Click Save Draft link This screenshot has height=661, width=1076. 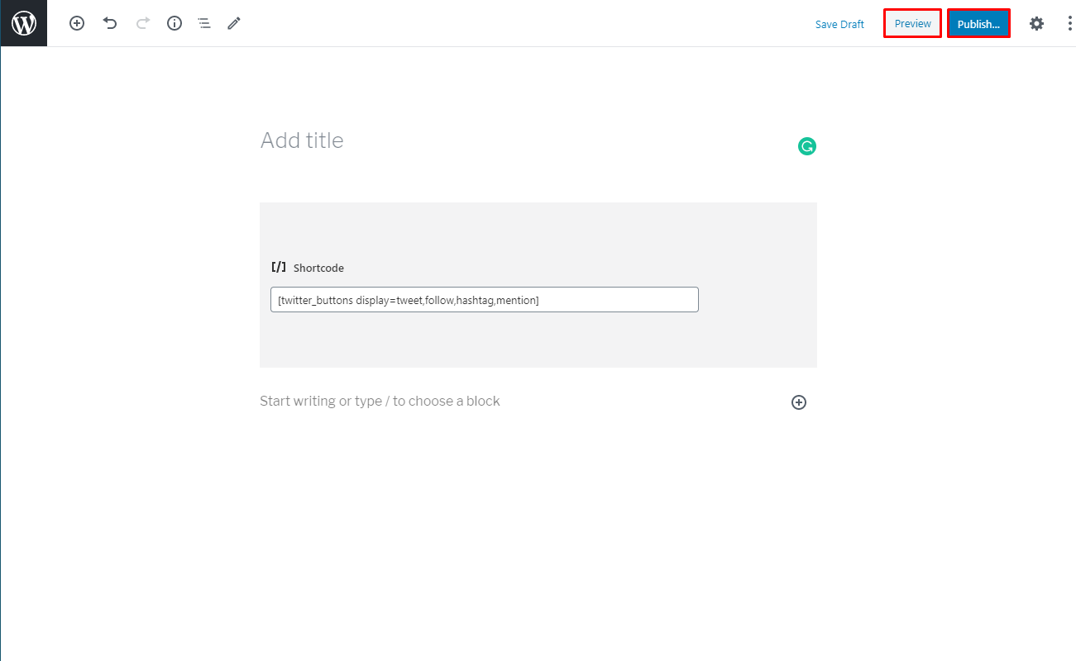839,24
